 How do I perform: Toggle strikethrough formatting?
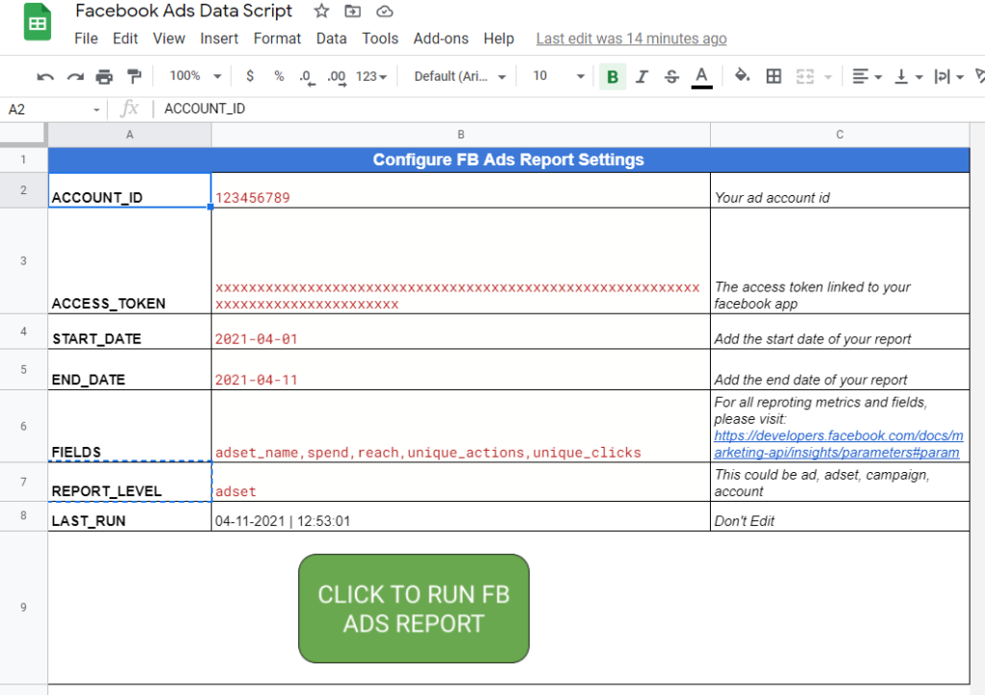(671, 77)
